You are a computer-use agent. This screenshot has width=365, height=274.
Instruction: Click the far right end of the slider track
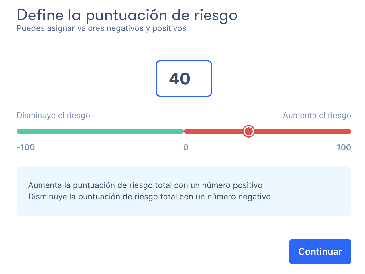coord(350,131)
